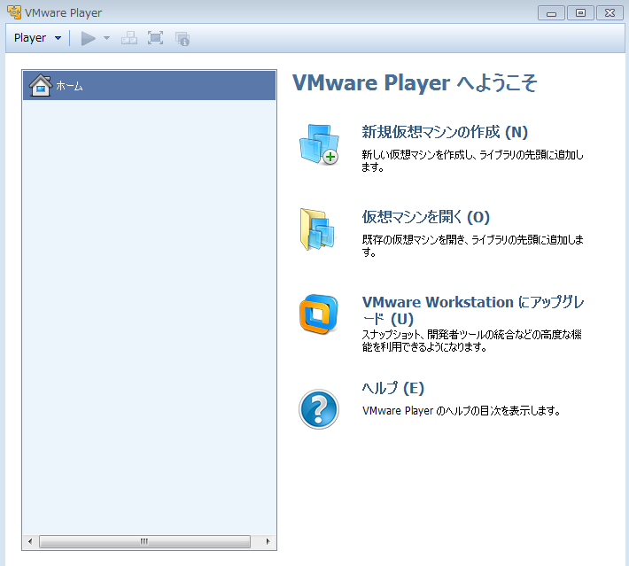Click description '新しい仮想マシンを作成し、ライブラリの先頭に追加します。'
Viewport: 629px width, 566px height.
click(472, 160)
